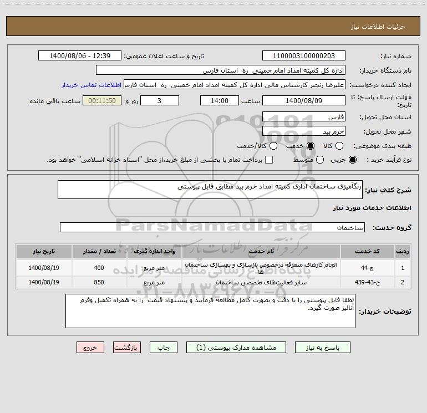Click the quantity cell 850

[99, 282]
